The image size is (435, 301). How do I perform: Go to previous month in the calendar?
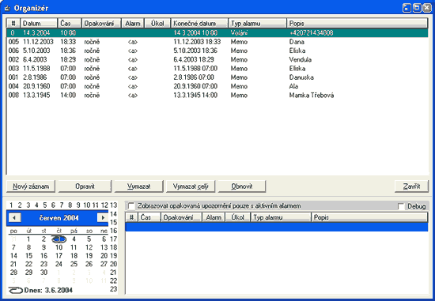coord(14,218)
